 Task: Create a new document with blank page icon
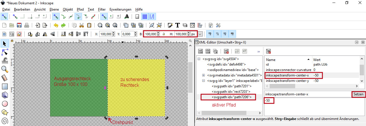point(4,25)
